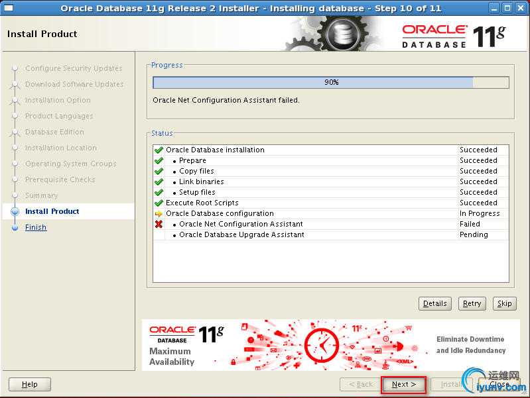530x398 pixels.
Task: Click the Installation Location step
Action: pyautogui.click(x=61, y=148)
